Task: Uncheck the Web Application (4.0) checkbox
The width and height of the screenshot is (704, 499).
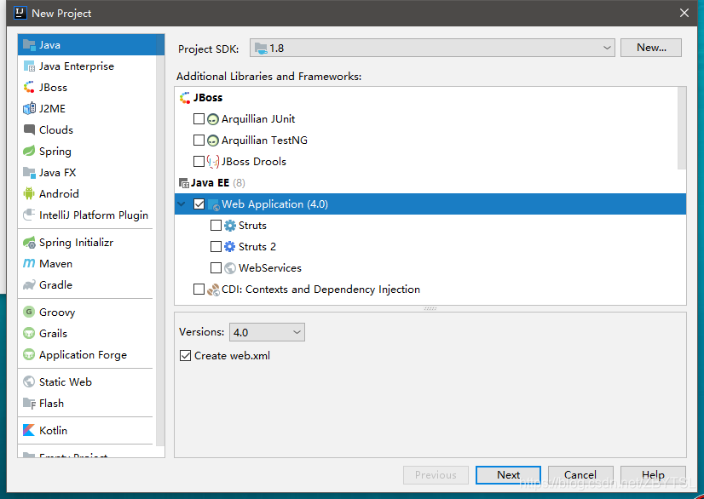Action: (x=199, y=204)
